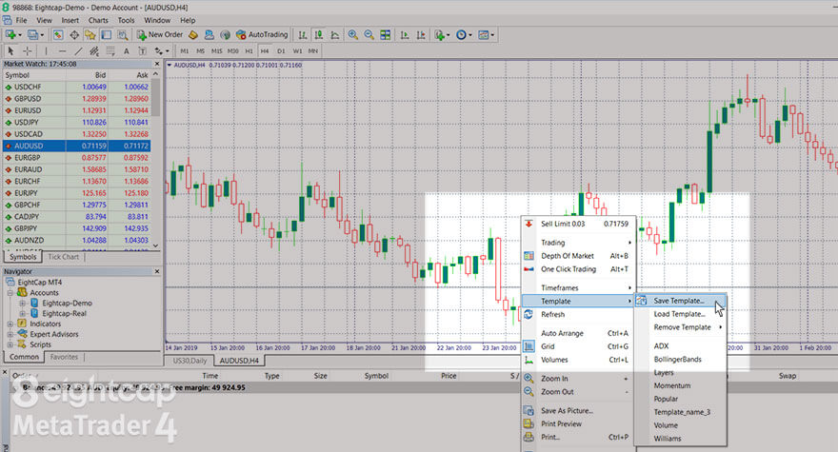The height and width of the screenshot is (452, 838).
Task: Switch chart to line chart icon
Action: coord(335,34)
